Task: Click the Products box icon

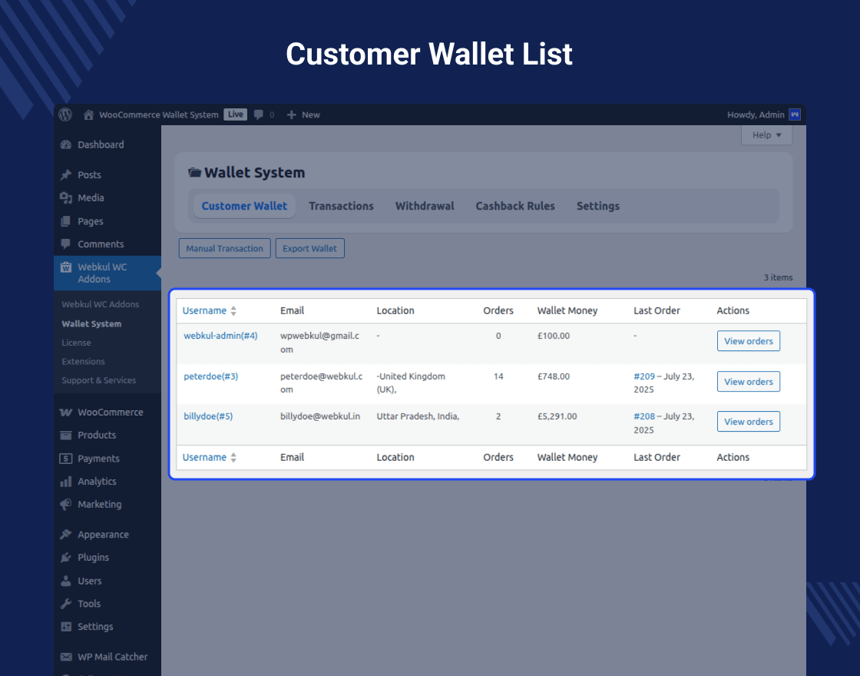Action: point(66,435)
